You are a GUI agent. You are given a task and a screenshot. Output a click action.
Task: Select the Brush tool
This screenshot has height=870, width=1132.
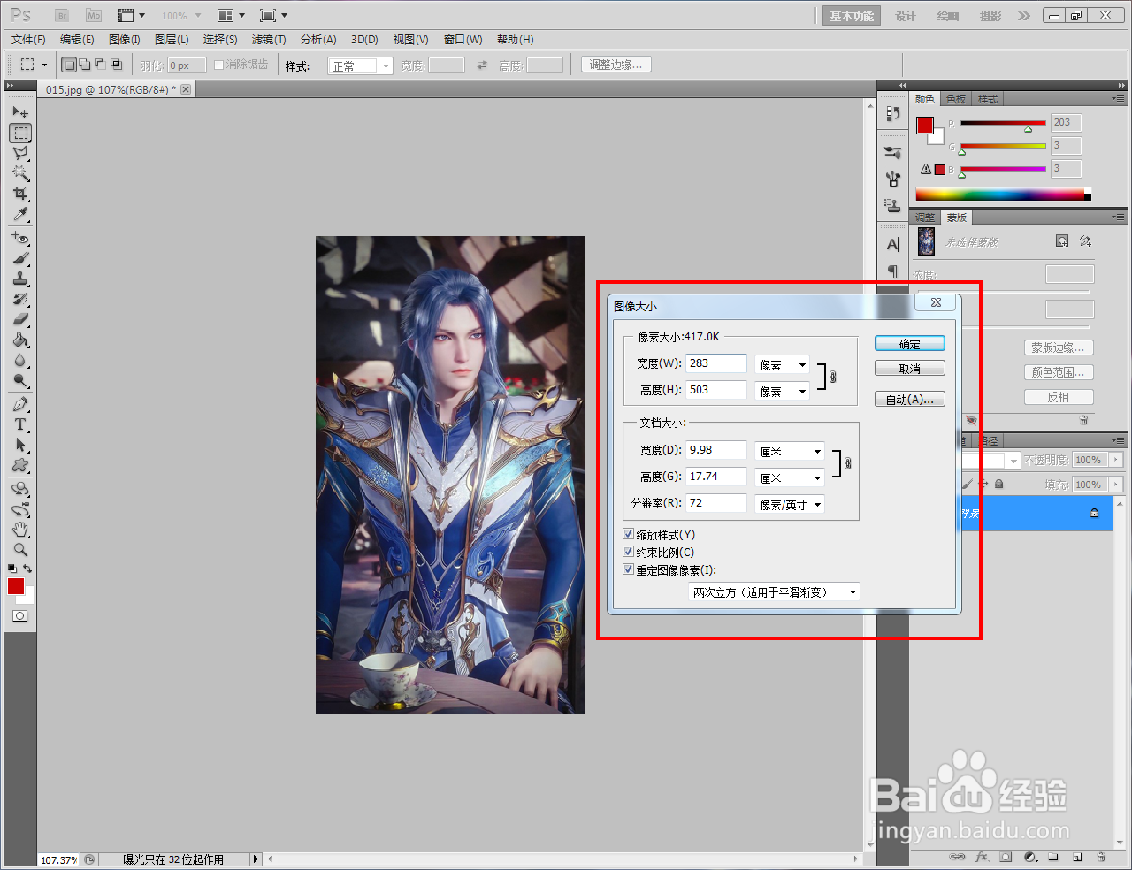point(20,259)
